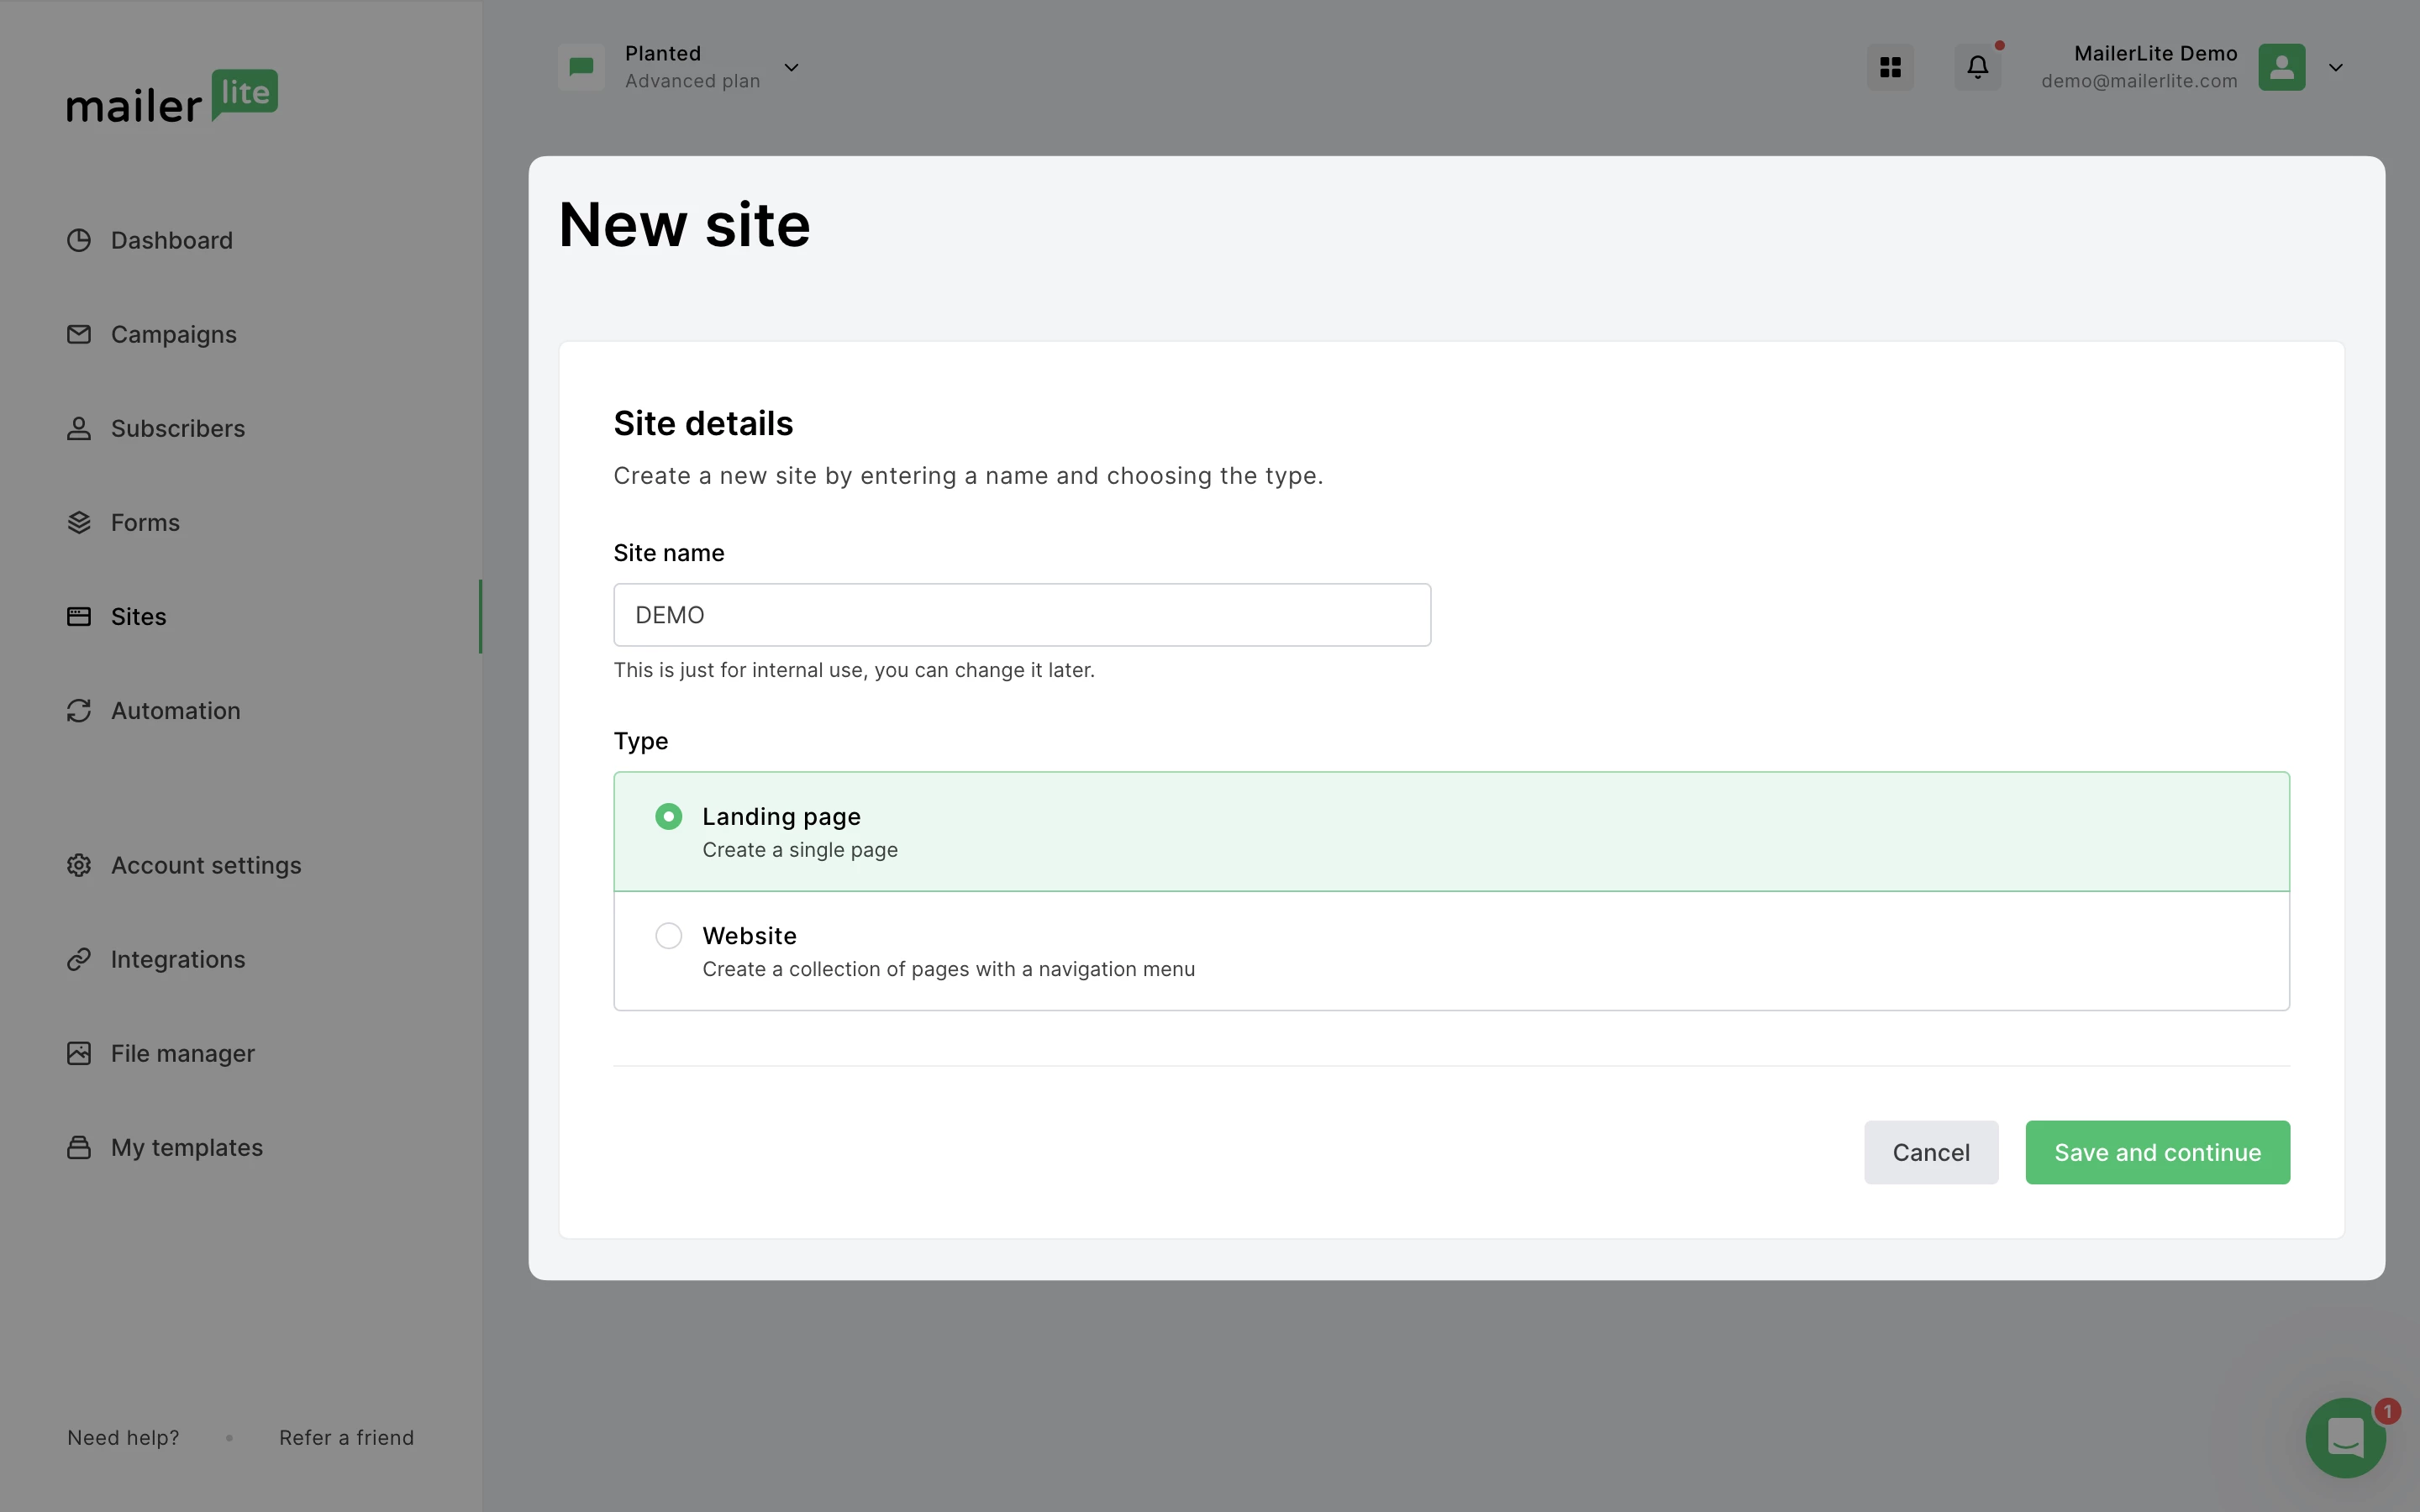Image resolution: width=2420 pixels, height=1512 pixels.
Task: Select the Landing page radio option
Action: click(x=669, y=817)
